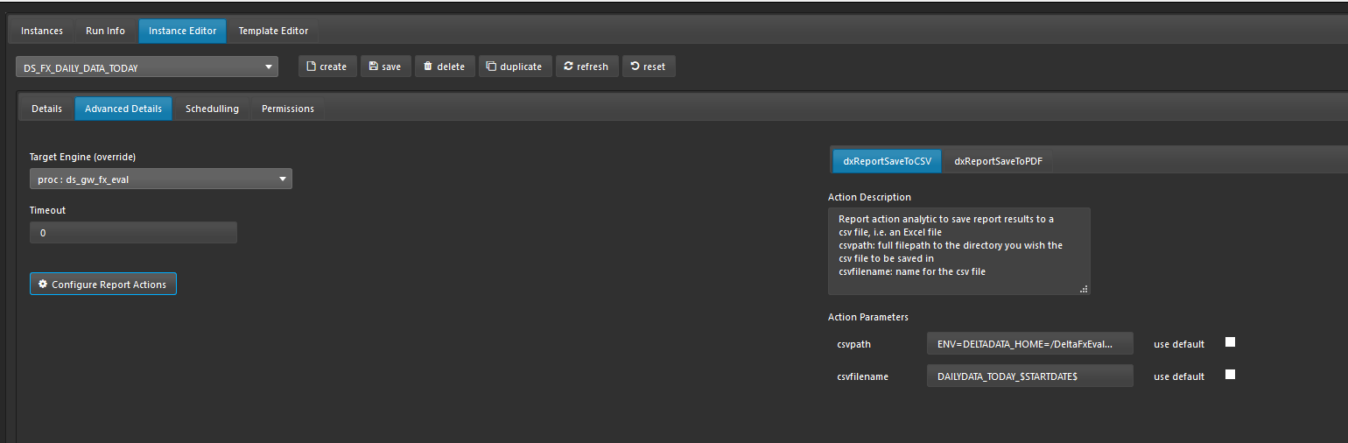1348x443 pixels.
Task: Switch to the Run Info tab
Action: click(105, 31)
